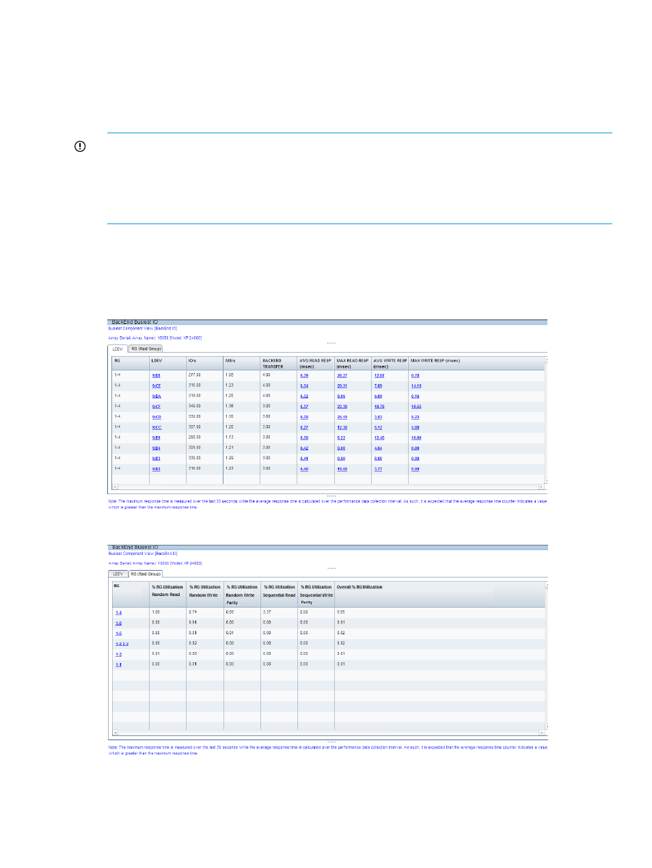Click max write response value 14.19
The image size is (652, 868).
coord(416,386)
